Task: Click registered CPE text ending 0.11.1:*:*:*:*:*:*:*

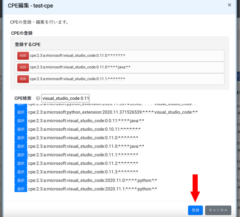Action: coord(77,79)
